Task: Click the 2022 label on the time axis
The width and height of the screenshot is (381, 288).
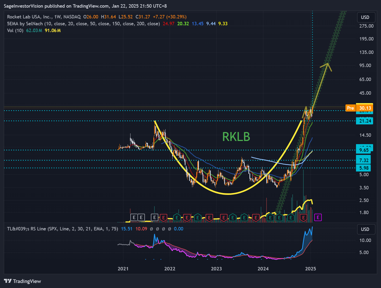Action: point(170,269)
